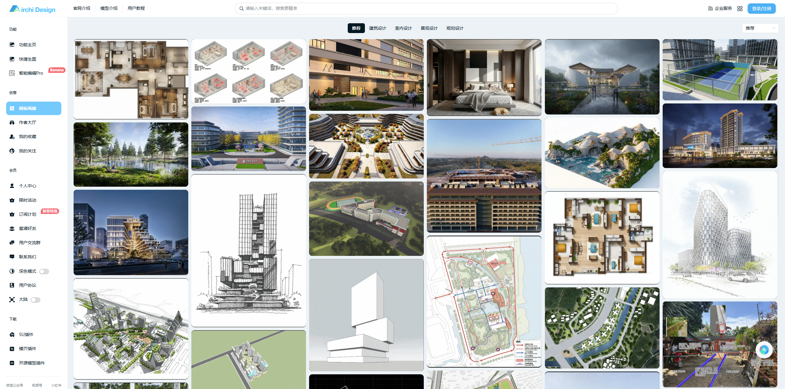Click the 功能主页 sidebar icon
Screen dimensions: 785x389
click(x=12, y=45)
